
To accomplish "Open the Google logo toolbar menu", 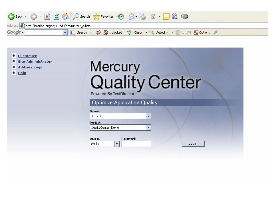I will tap(15, 32).
